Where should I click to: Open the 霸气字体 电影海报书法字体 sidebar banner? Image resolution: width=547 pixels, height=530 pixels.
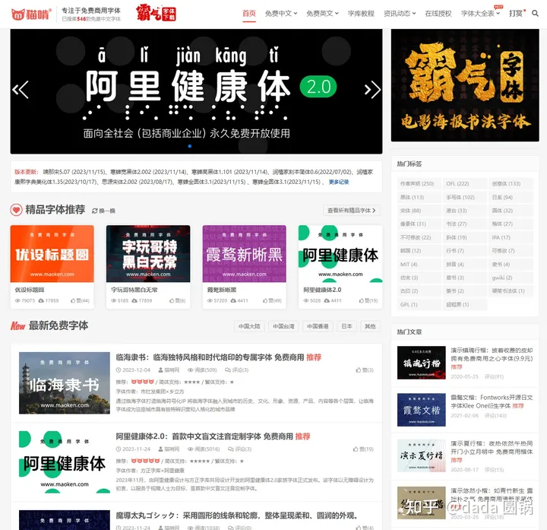click(x=465, y=85)
